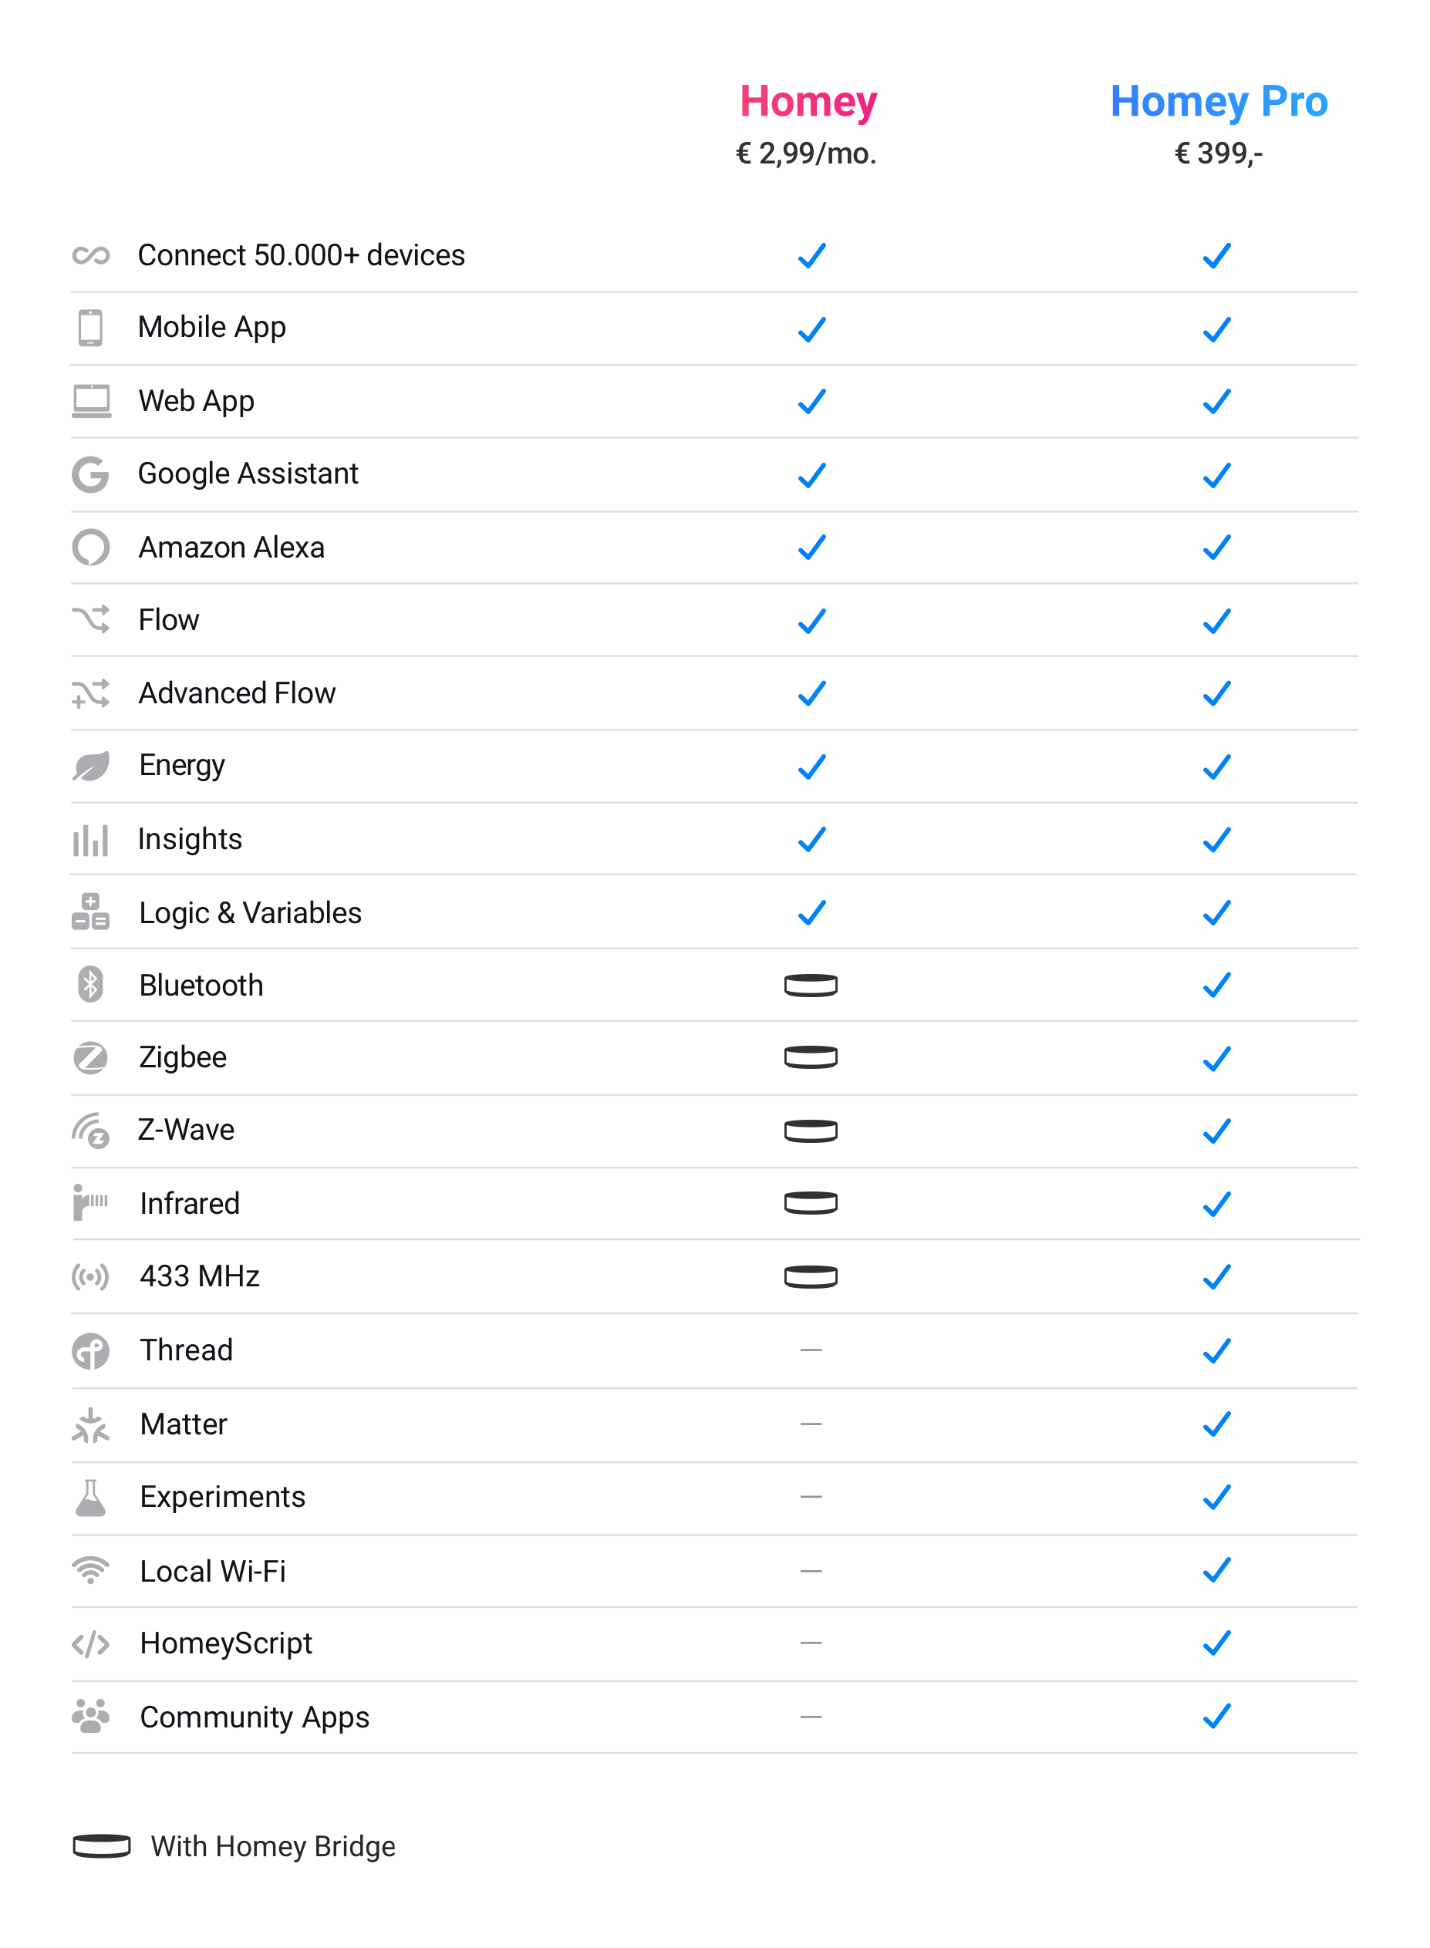
Task: Click the Homey Pro checkmark for Matter
Action: tap(1216, 1424)
